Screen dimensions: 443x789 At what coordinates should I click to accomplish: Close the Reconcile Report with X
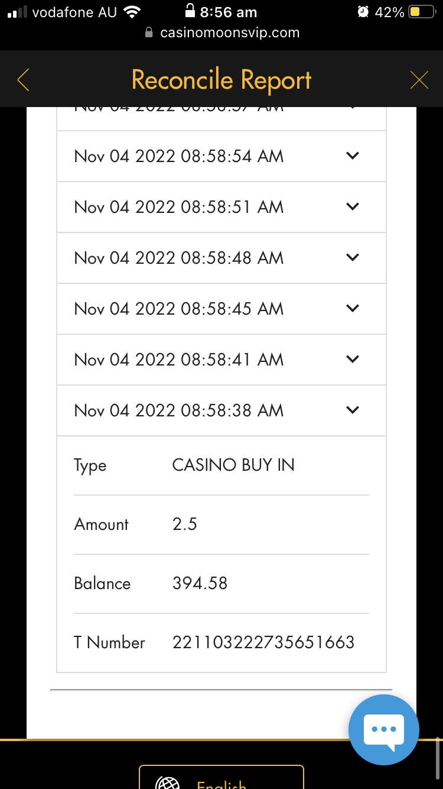[x=419, y=80]
